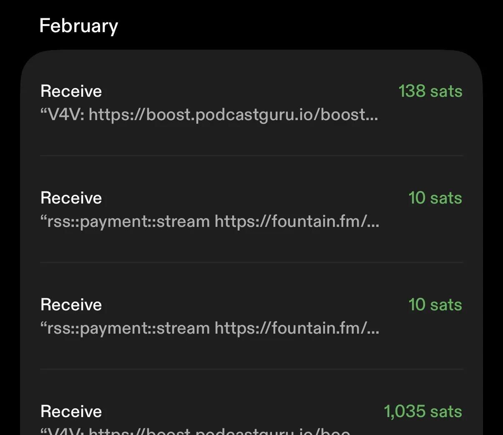This screenshot has width=503, height=435.
Task: Select the green 138 sats amount label
Action: click(431, 91)
